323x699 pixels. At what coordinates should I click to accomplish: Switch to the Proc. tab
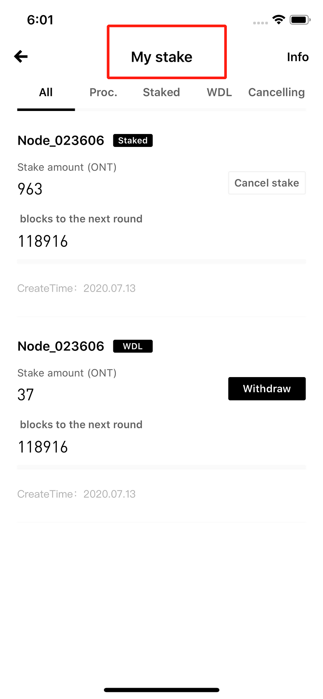103,92
